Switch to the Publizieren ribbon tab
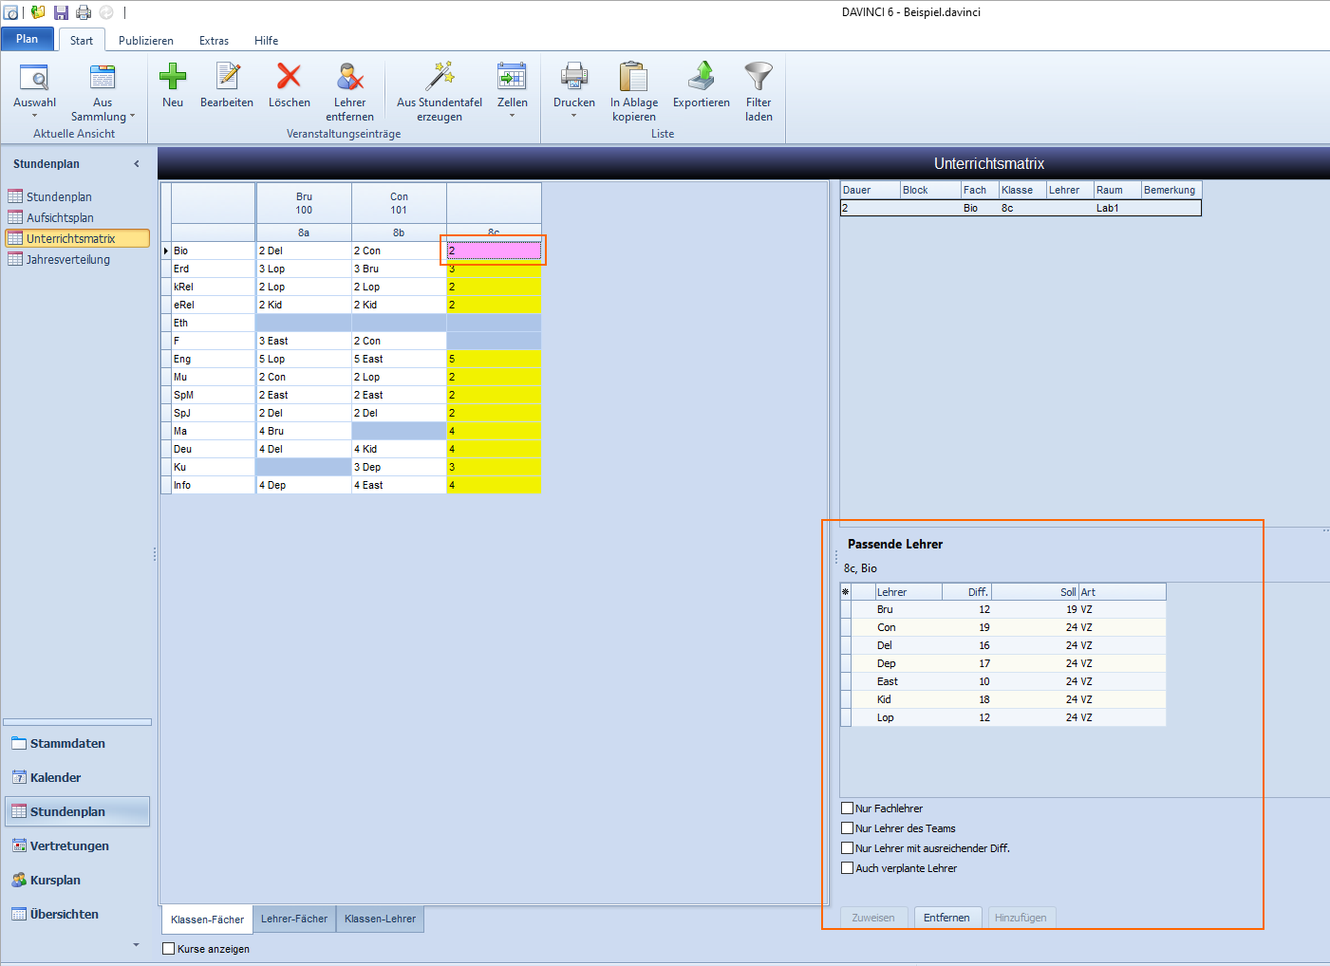The image size is (1330, 966). [146, 41]
